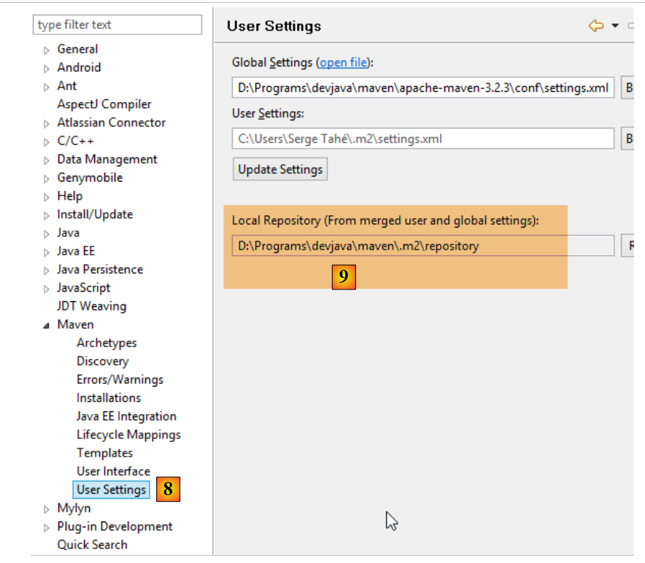Viewport: 645px width, 563px height.
Task: Open Maven Installations preferences
Action: 109,398
